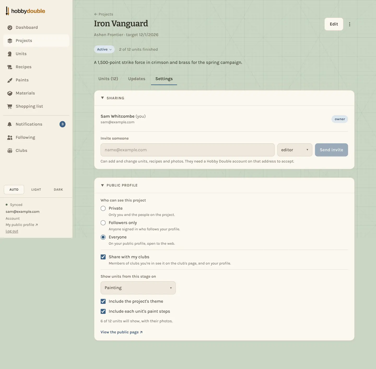The height and width of the screenshot is (369, 376).
Task: Uncheck Include each unit's paint steps
Action: coord(103,311)
